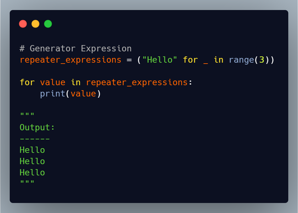This screenshot has width=298, height=213.
Task: Click the underscore loop variable
Action: tap(205, 60)
